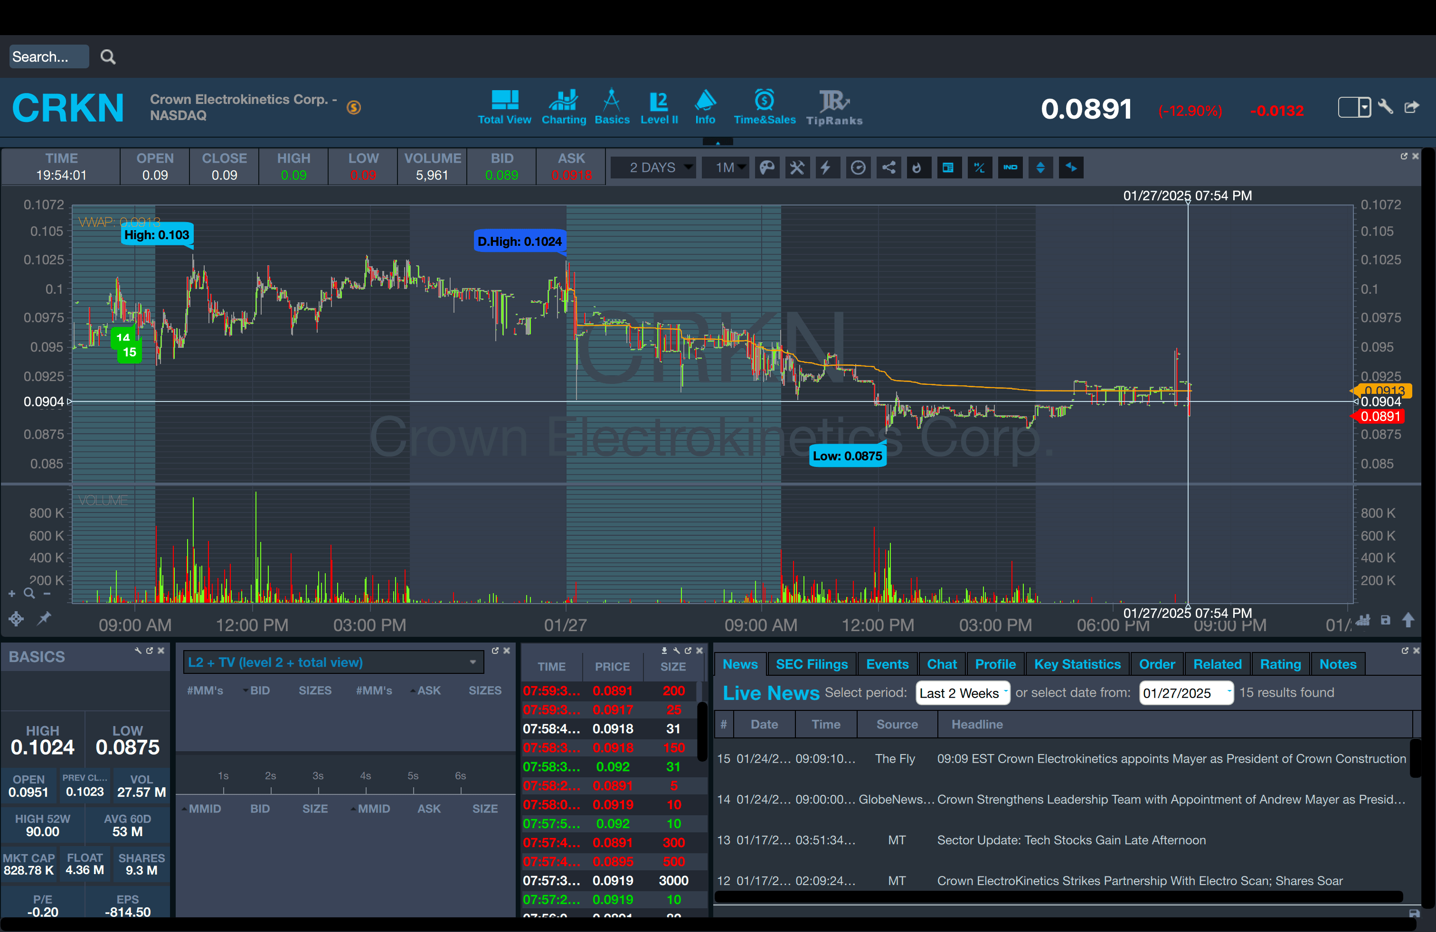Pin the chart with pushpin icon
Viewport: 1436px width, 932px height.
pos(44,618)
